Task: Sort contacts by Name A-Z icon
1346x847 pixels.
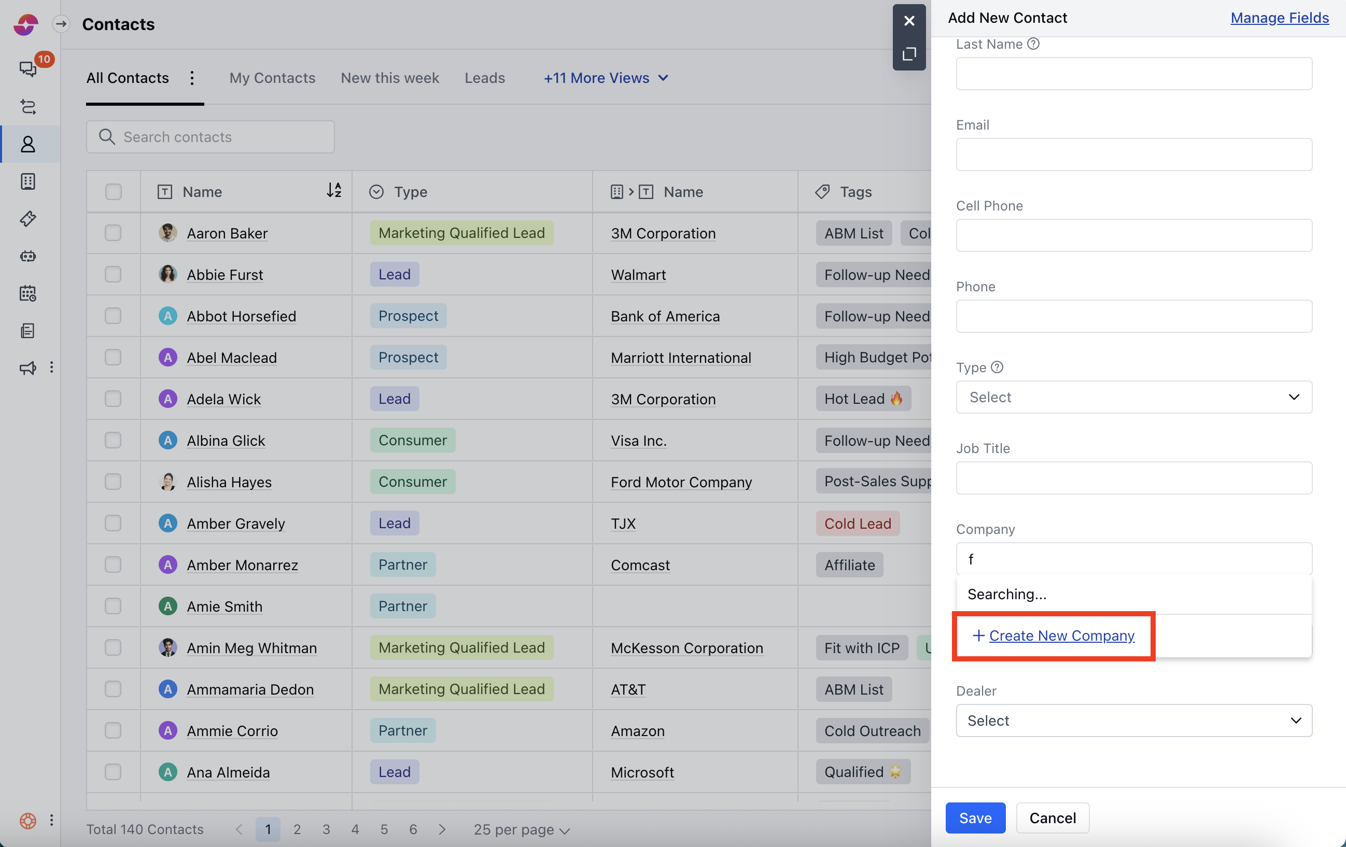Action: 334,191
